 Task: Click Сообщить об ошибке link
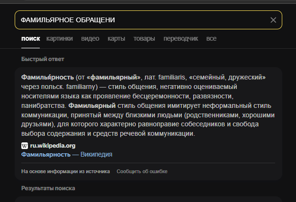point(142,171)
